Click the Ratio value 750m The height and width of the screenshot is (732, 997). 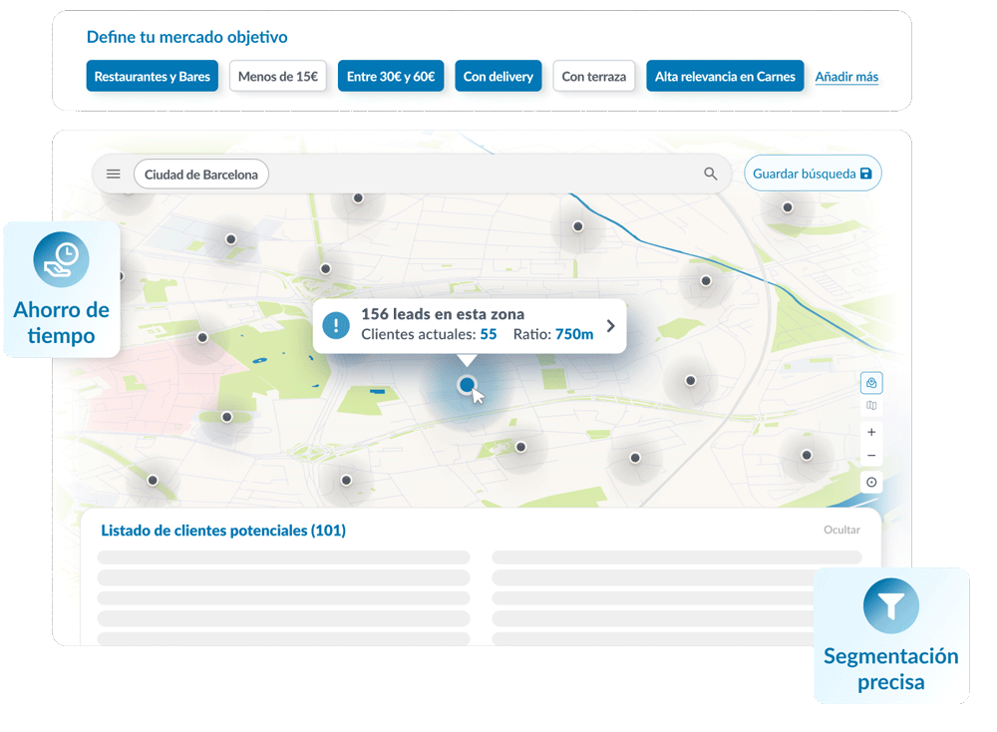(x=574, y=334)
